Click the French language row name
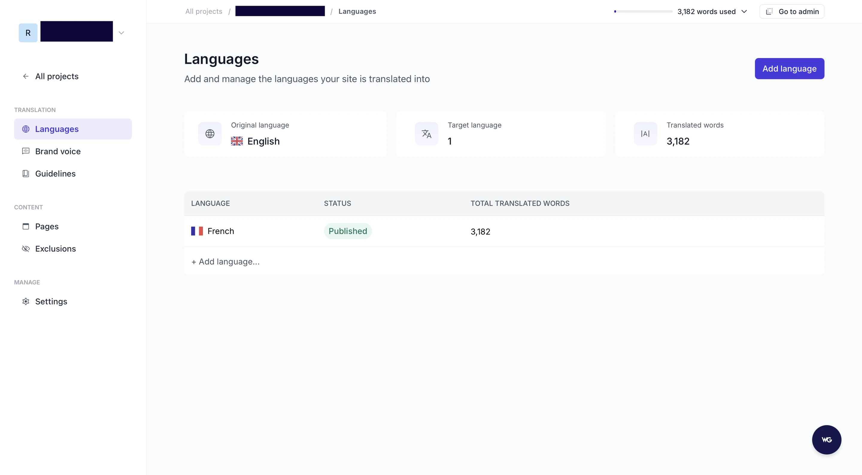The image size is (862, 475). pos(221,231)
